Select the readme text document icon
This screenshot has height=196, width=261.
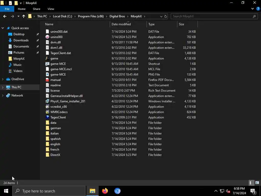47,85
